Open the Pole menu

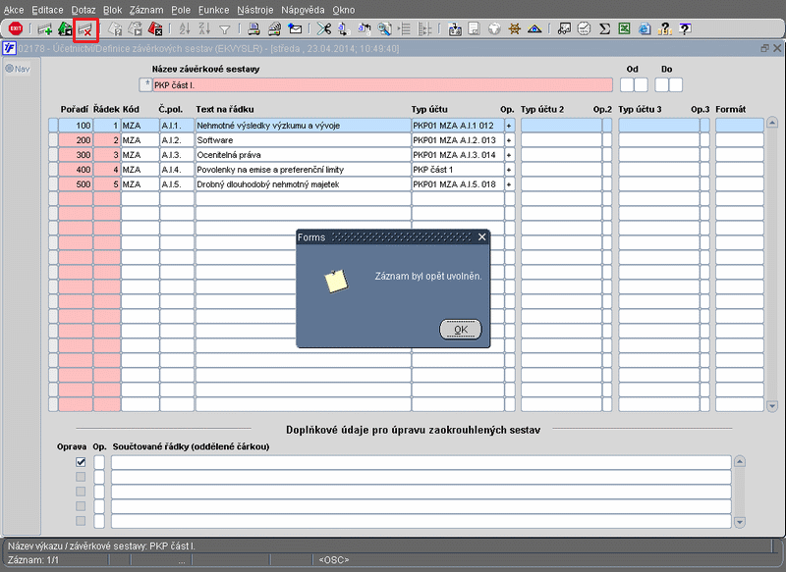(x=181, y=10)
